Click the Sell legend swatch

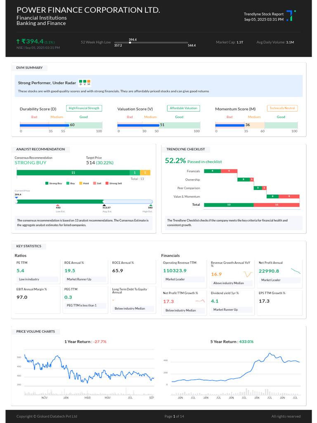point(95,183)
